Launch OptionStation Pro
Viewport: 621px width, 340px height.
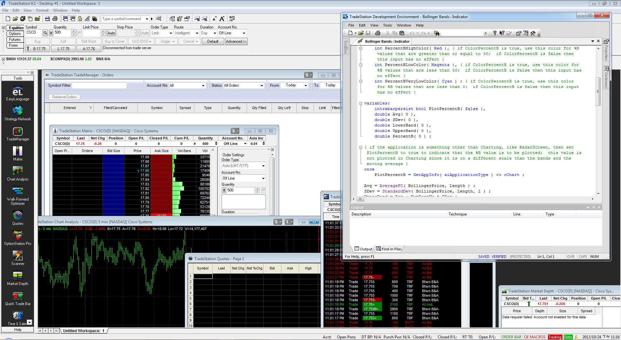[x=18, y=238]
